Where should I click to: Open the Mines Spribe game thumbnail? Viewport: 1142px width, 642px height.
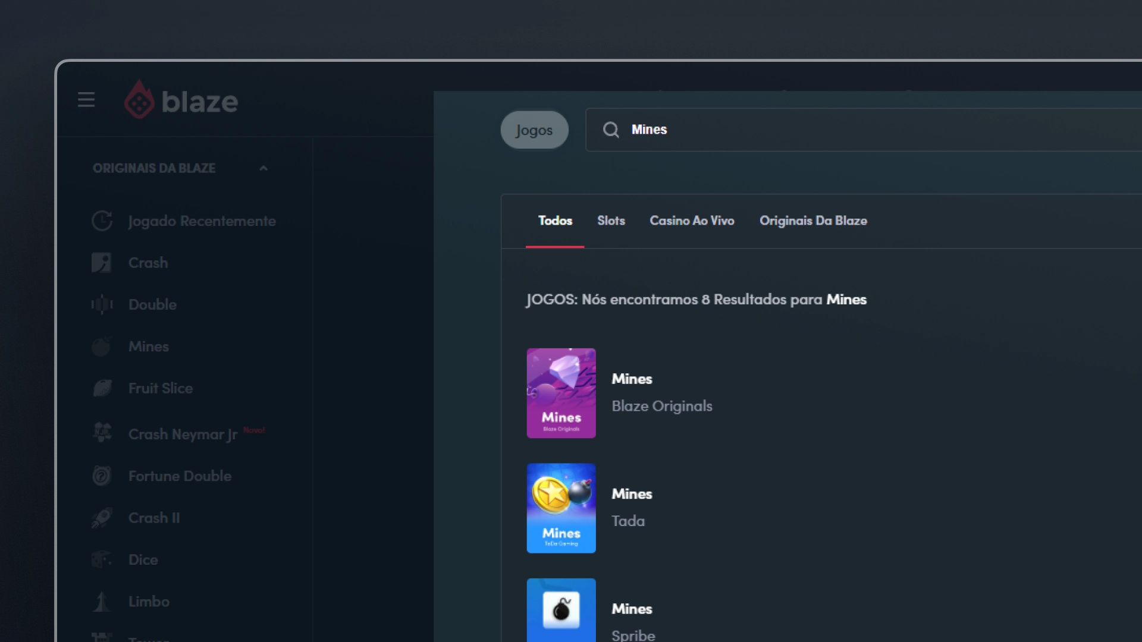point(561,610)
